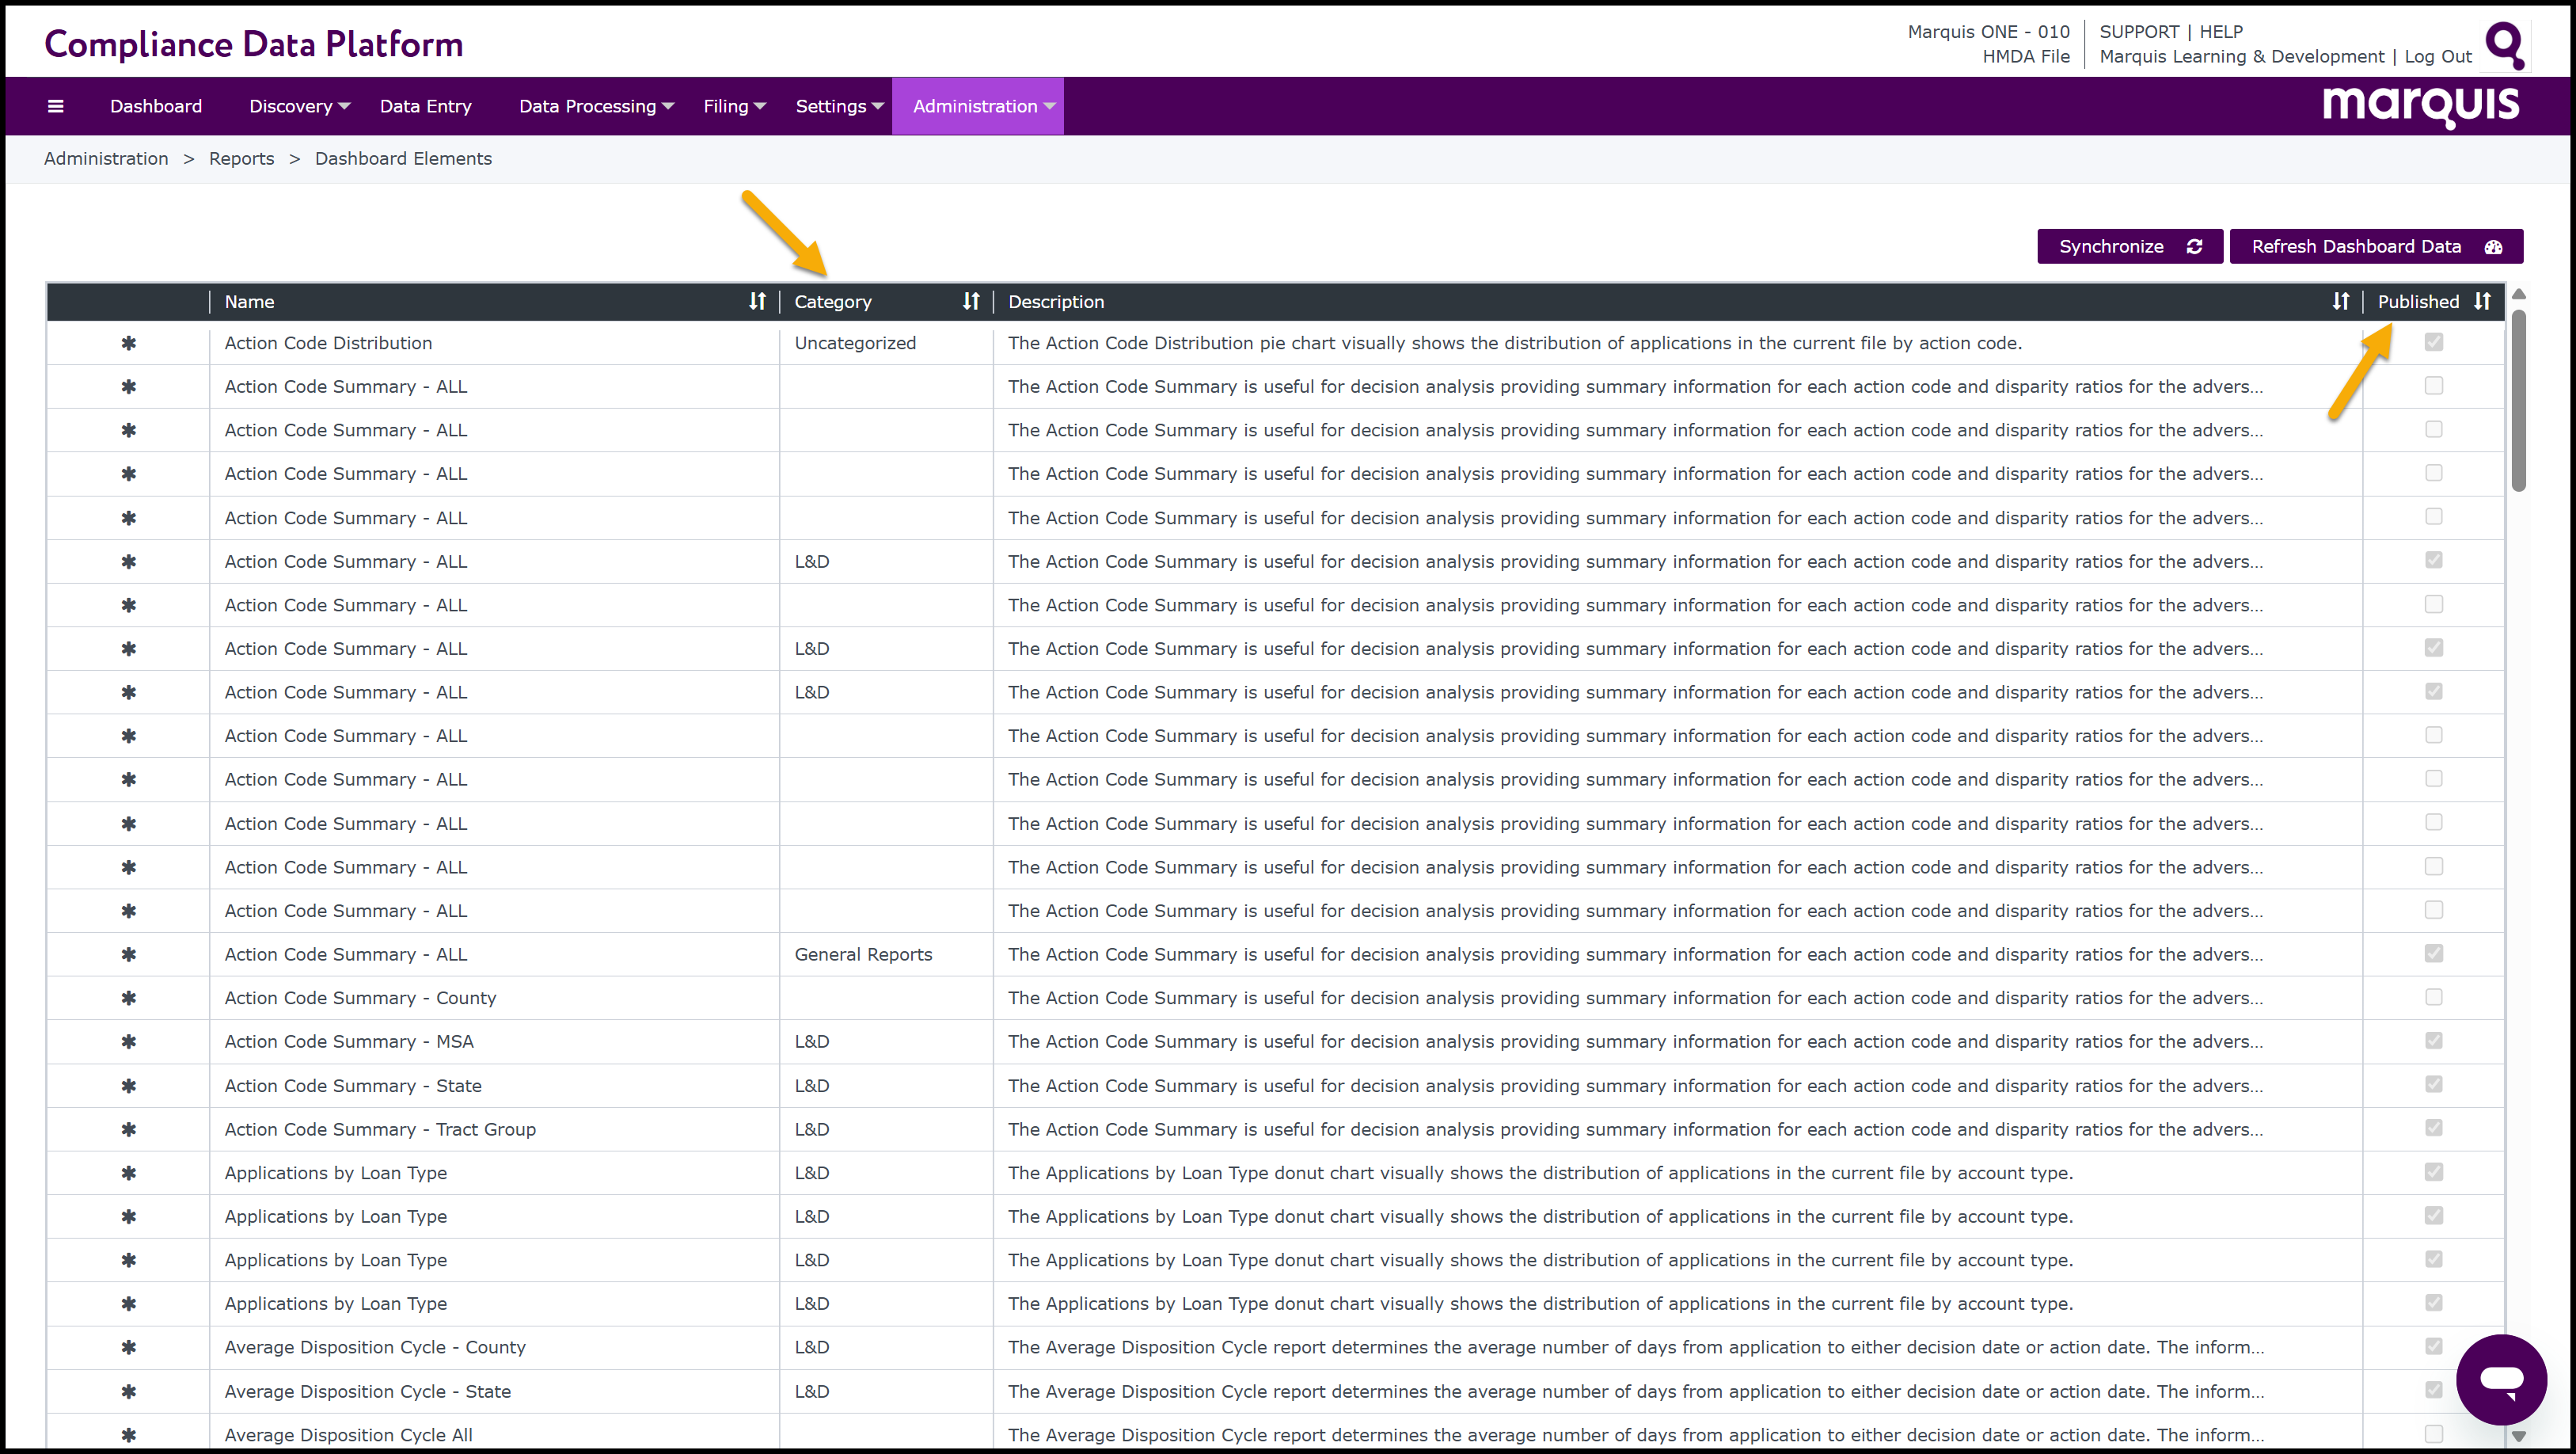Sort by Published column arrows icon
The width and height of the screenshot is (2576, 1454).
tap(2482, 301)
